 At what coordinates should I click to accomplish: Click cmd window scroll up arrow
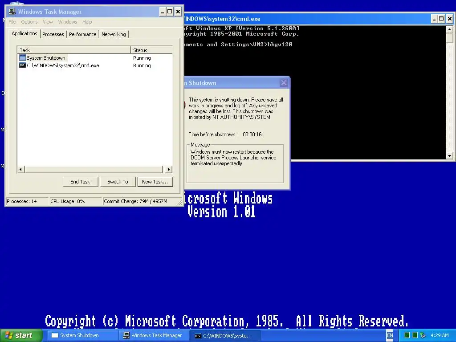pyautogui.click(x=449, y=29)
